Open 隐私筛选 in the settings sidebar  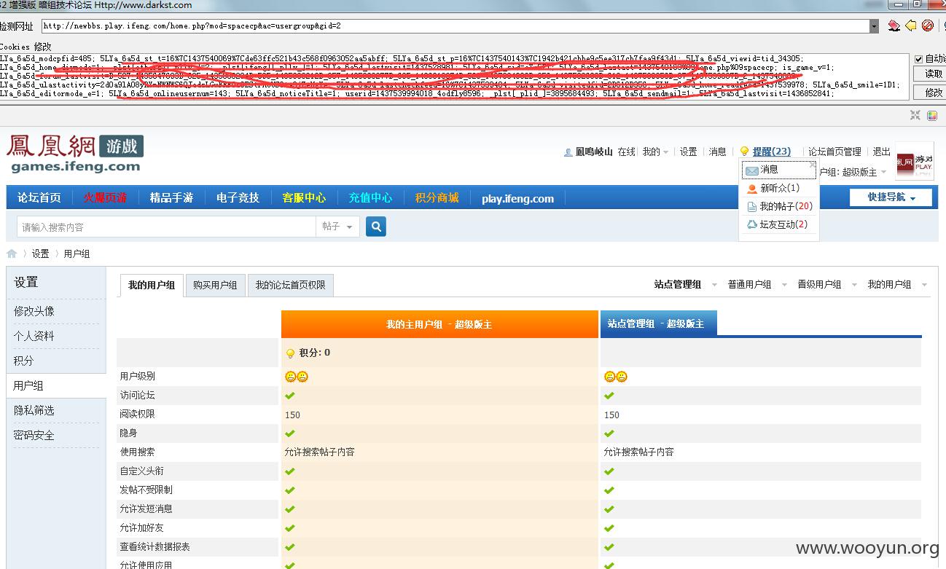click(x=34, y=410)
